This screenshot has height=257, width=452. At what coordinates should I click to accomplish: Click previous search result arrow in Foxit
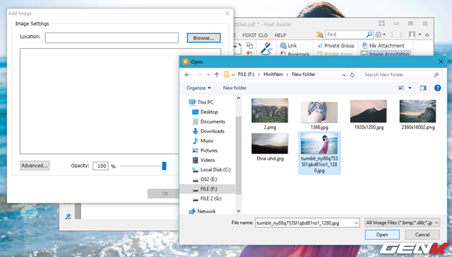[x=391, y=35]
